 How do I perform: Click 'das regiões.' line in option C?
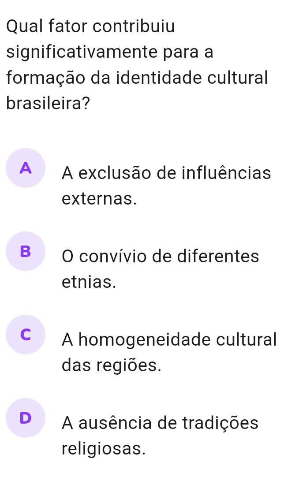tap(111, 365)
